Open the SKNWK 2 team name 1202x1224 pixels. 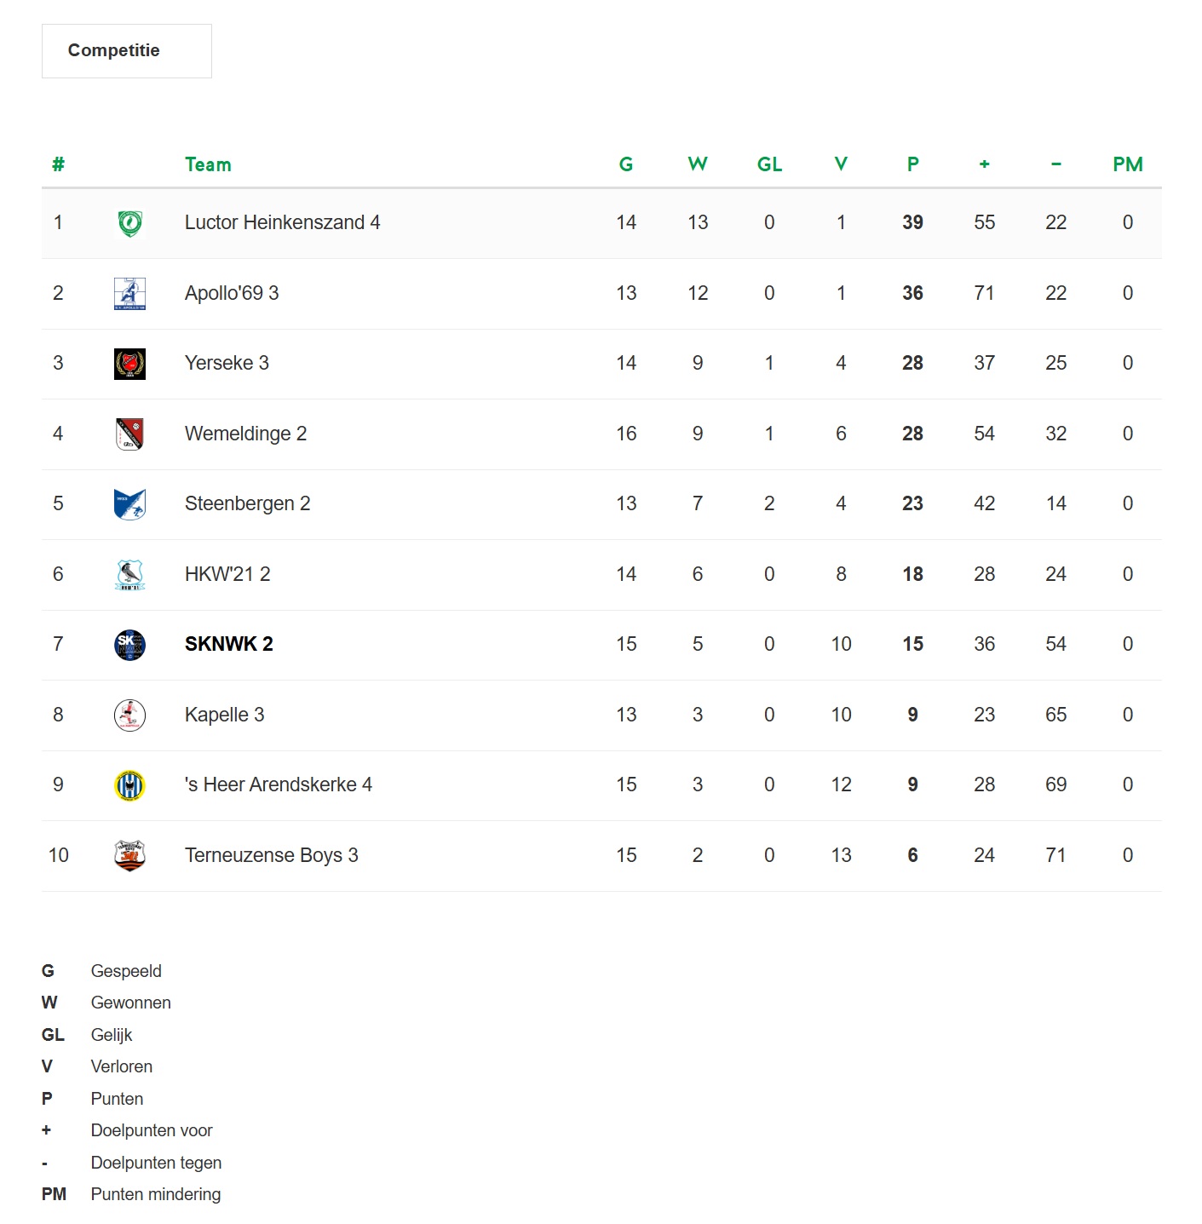(x=229, y=644)
